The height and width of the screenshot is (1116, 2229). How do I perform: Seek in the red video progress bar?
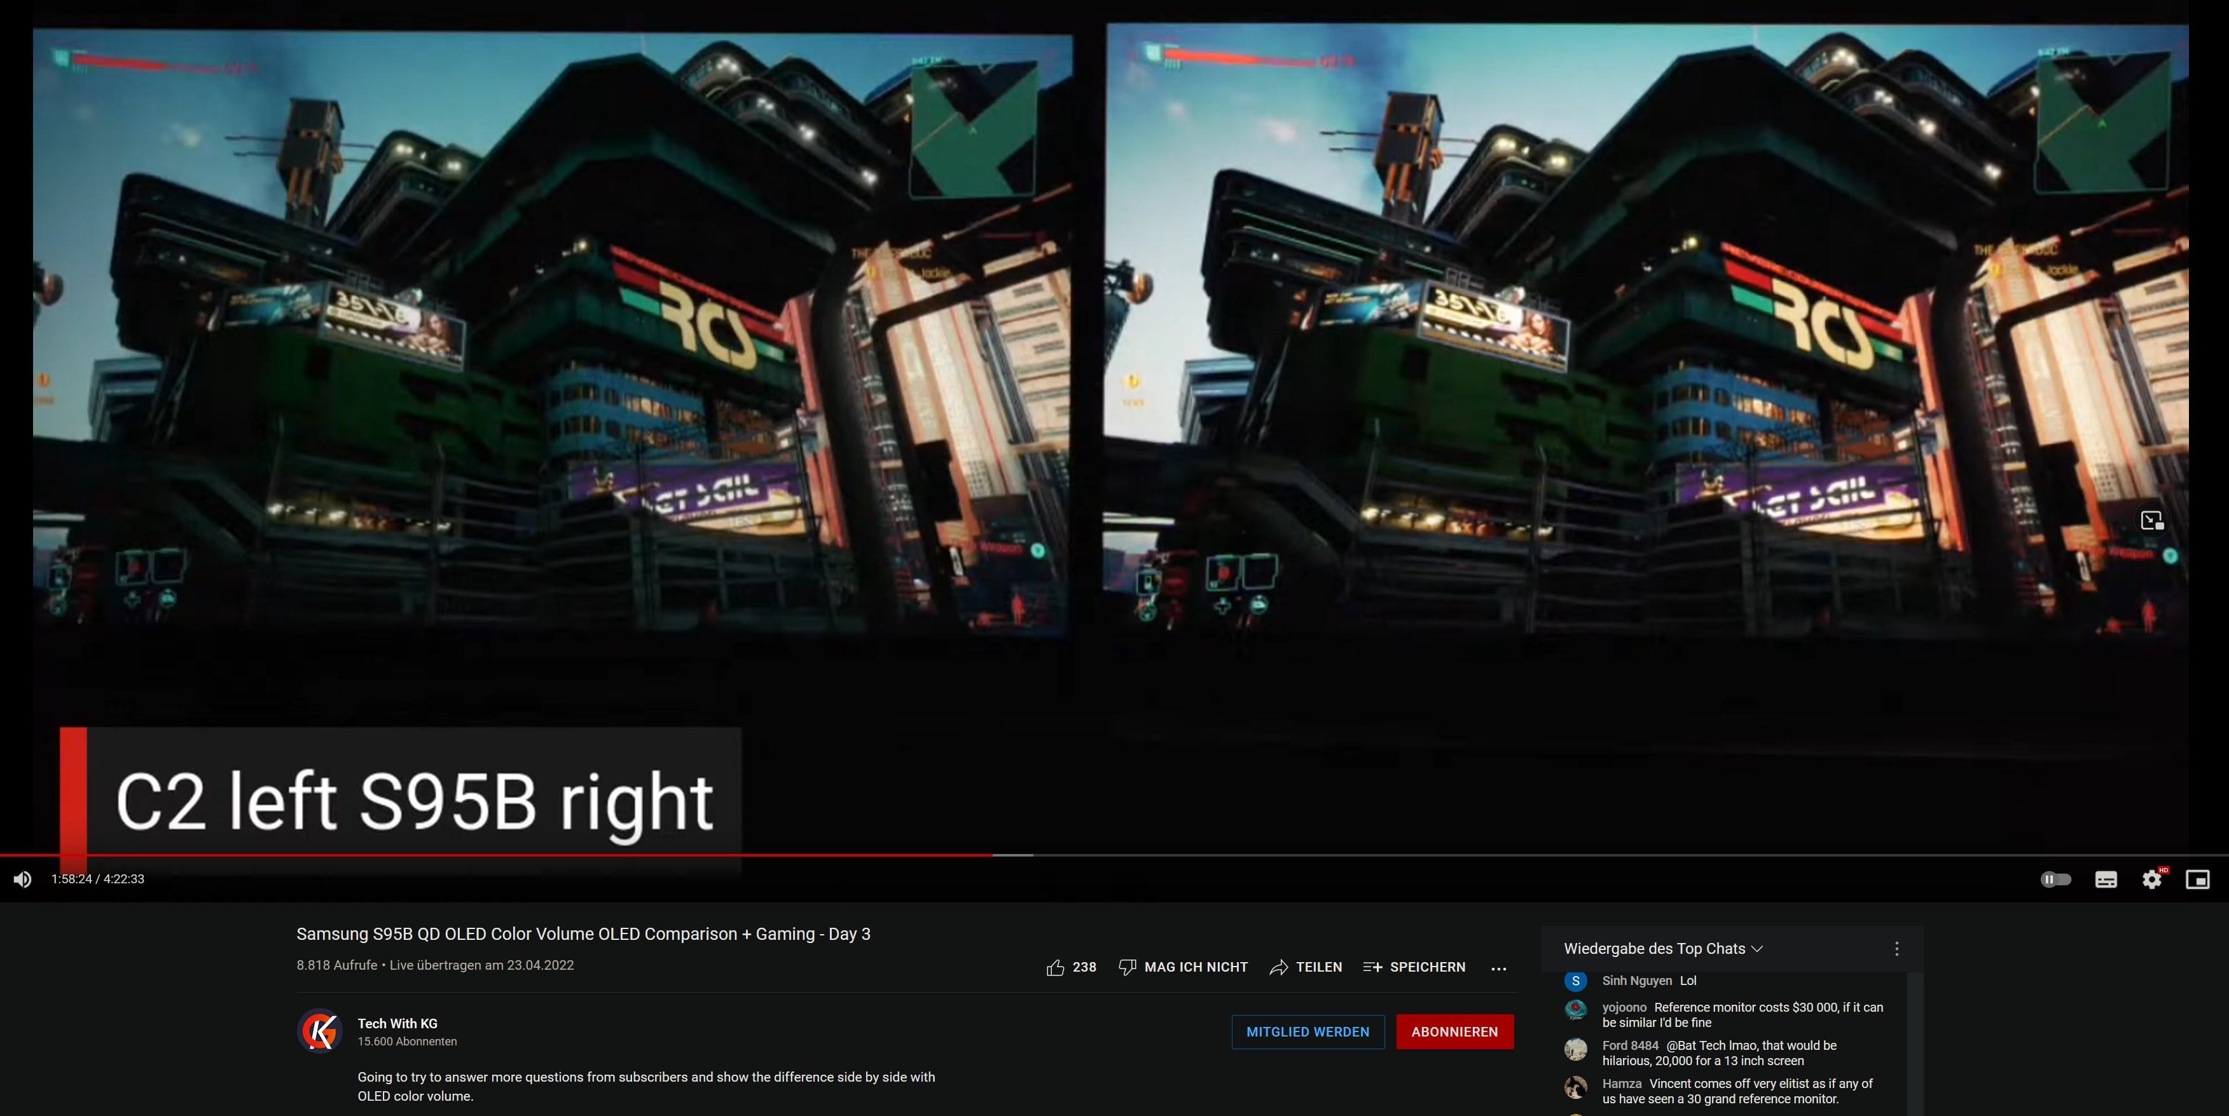(1114, 855)
